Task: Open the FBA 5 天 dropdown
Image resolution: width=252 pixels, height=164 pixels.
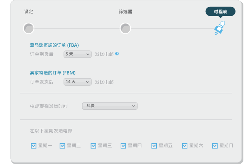Action: [78, 54]
